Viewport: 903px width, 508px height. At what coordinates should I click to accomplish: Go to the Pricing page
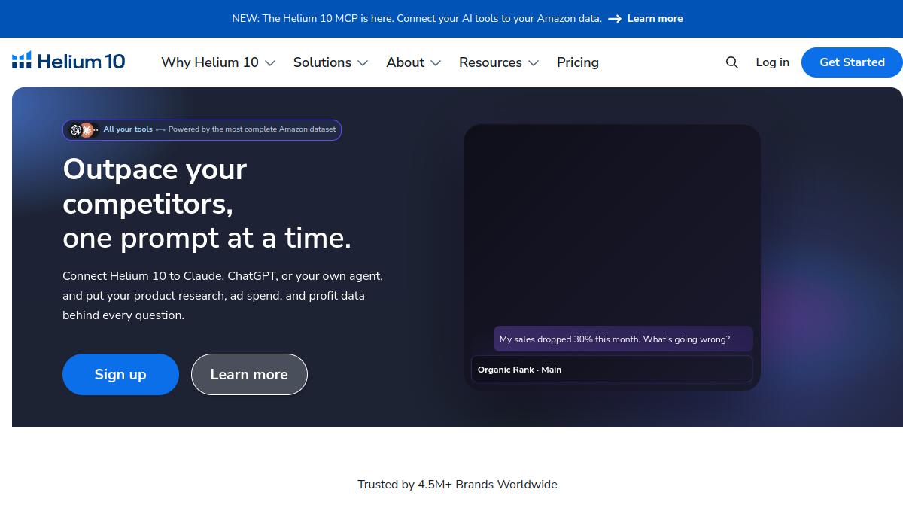point(578,62)
